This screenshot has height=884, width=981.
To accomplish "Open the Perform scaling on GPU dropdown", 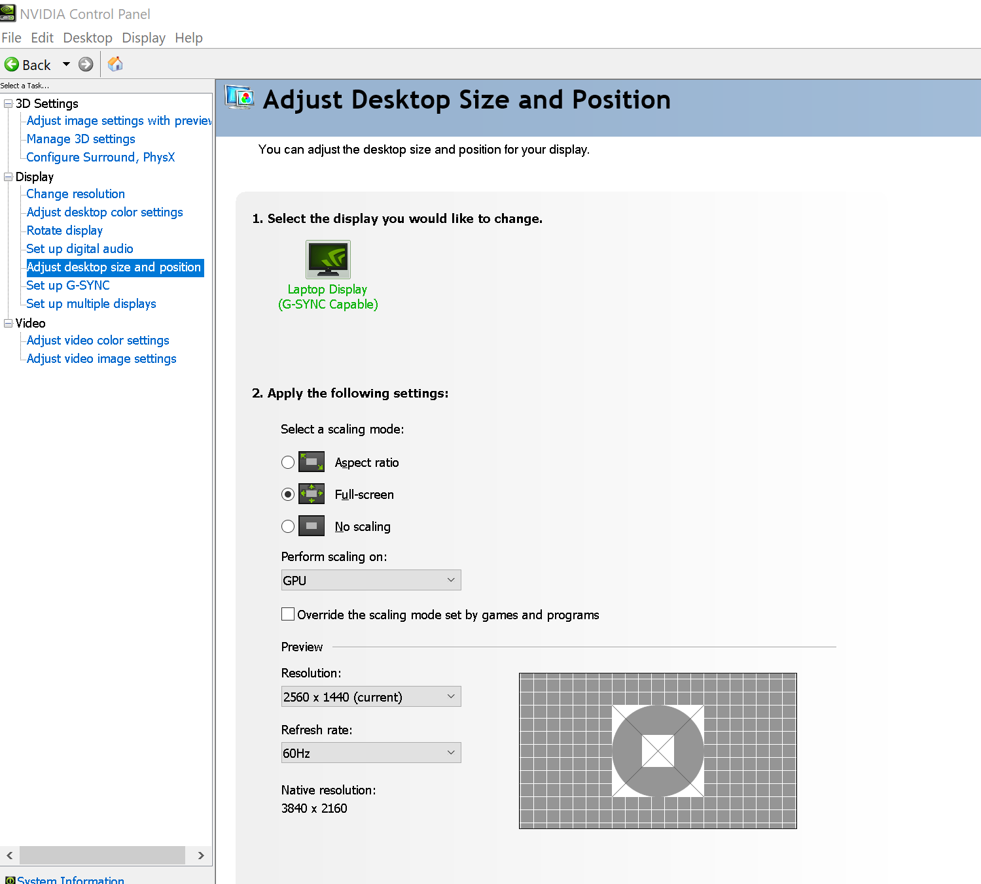I will (x=371, y=580).
